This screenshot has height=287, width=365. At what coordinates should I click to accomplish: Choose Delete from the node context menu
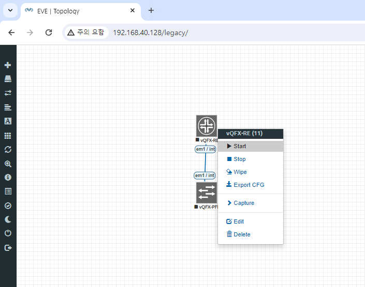pos(251,234)
